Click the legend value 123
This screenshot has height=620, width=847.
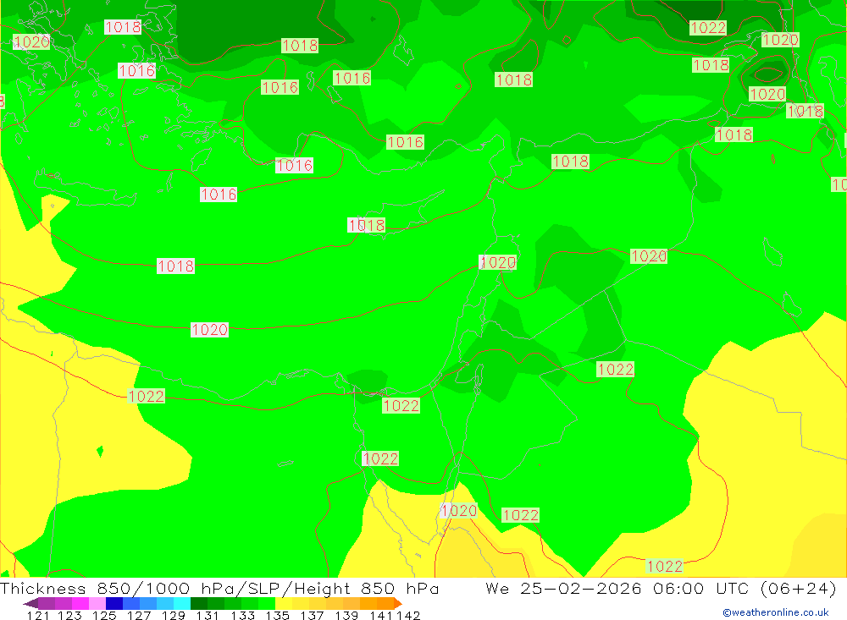tap(70, 615)
